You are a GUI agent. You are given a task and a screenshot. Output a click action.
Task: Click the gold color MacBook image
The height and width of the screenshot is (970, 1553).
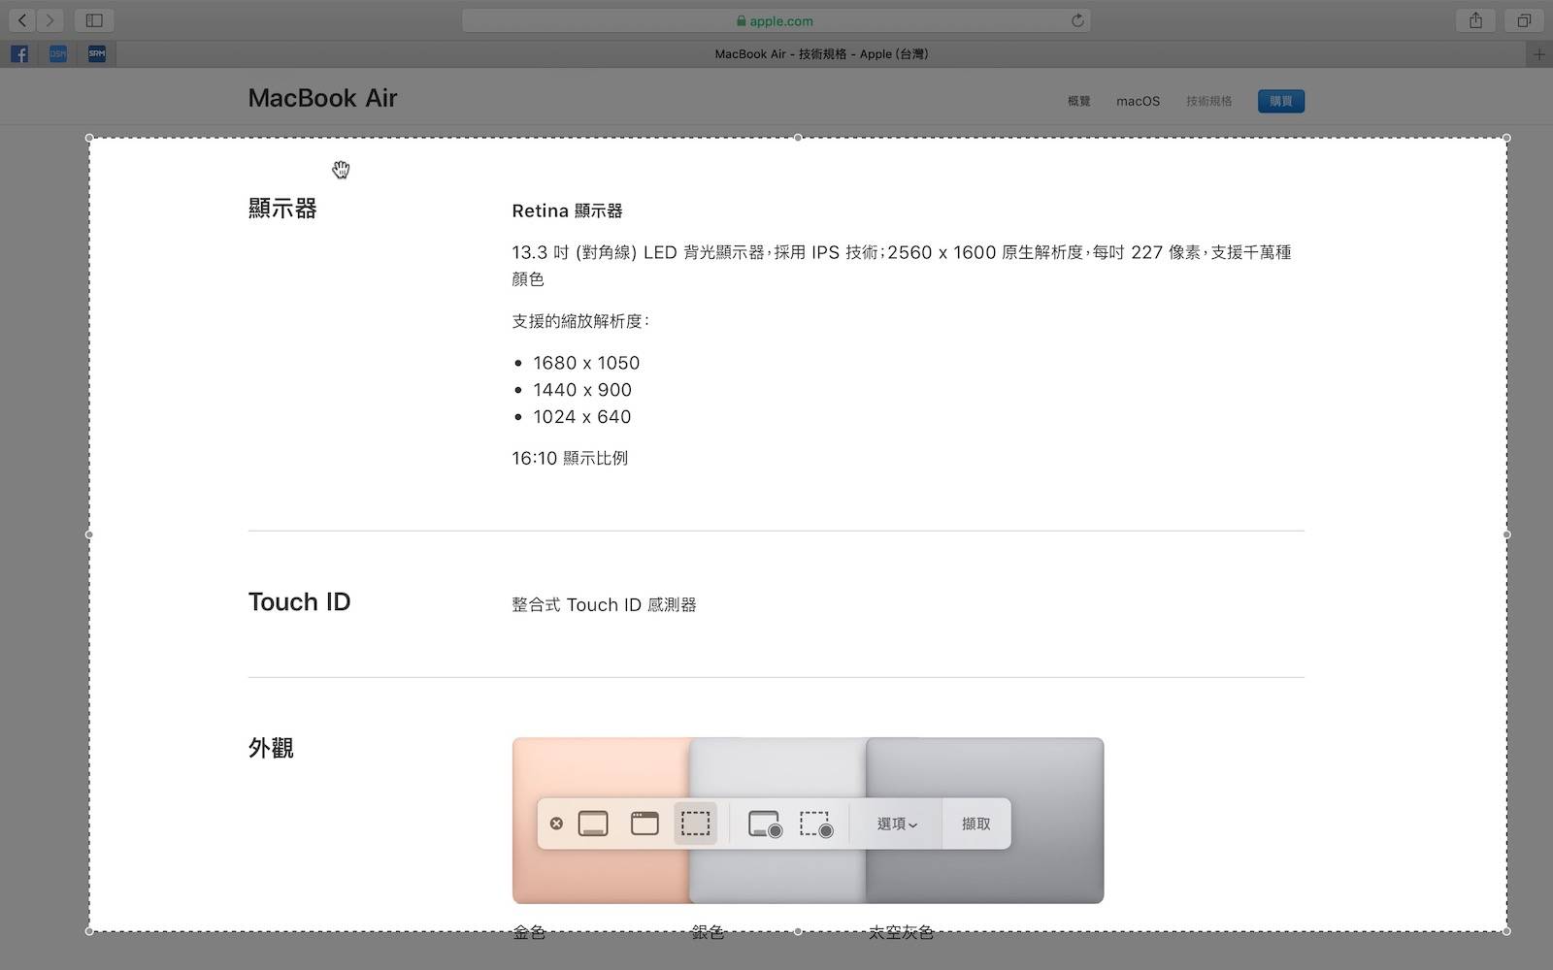(601, 821)
